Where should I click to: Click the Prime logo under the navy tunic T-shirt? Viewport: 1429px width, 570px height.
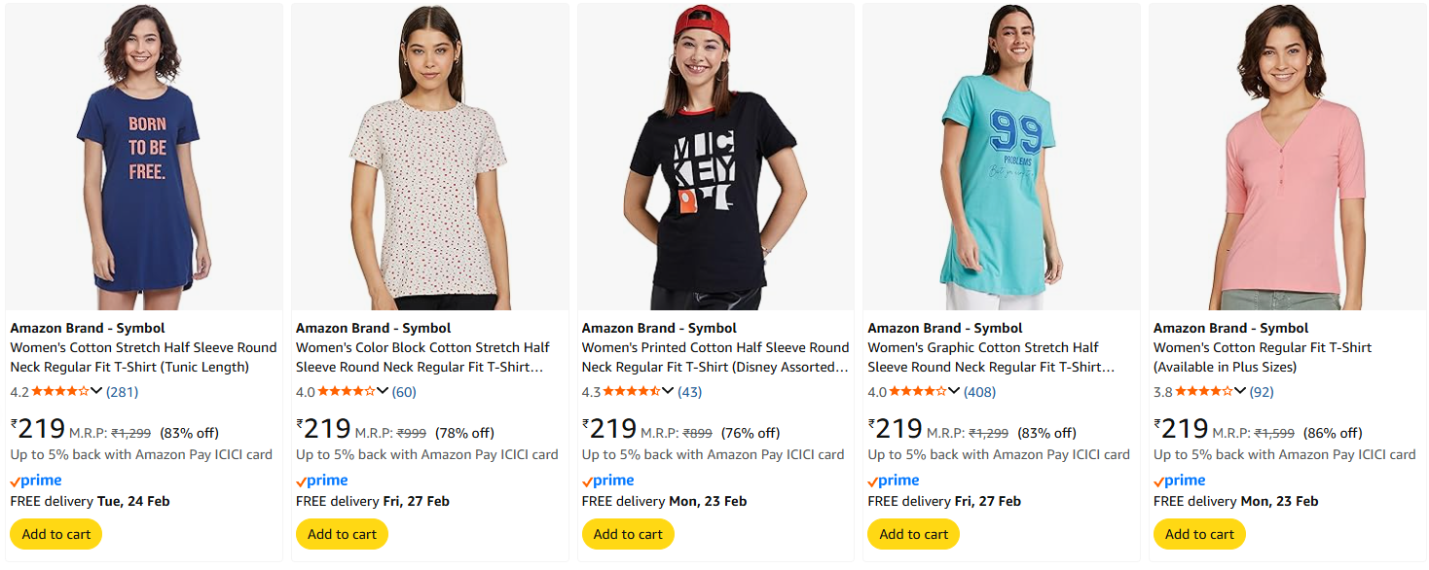36,481
